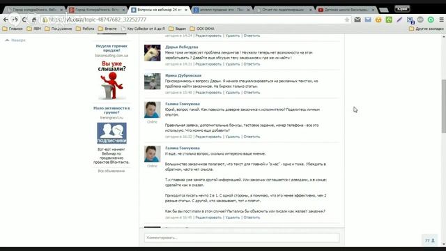Open the browser home page icon

click(34, 20)
